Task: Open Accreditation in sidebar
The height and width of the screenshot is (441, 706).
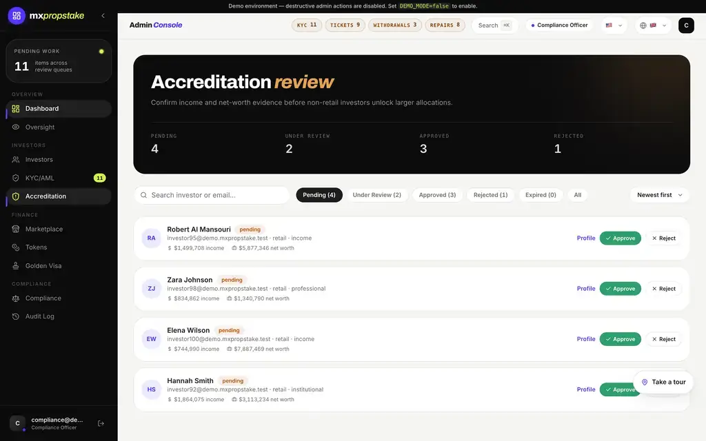Action: point(59,196)
